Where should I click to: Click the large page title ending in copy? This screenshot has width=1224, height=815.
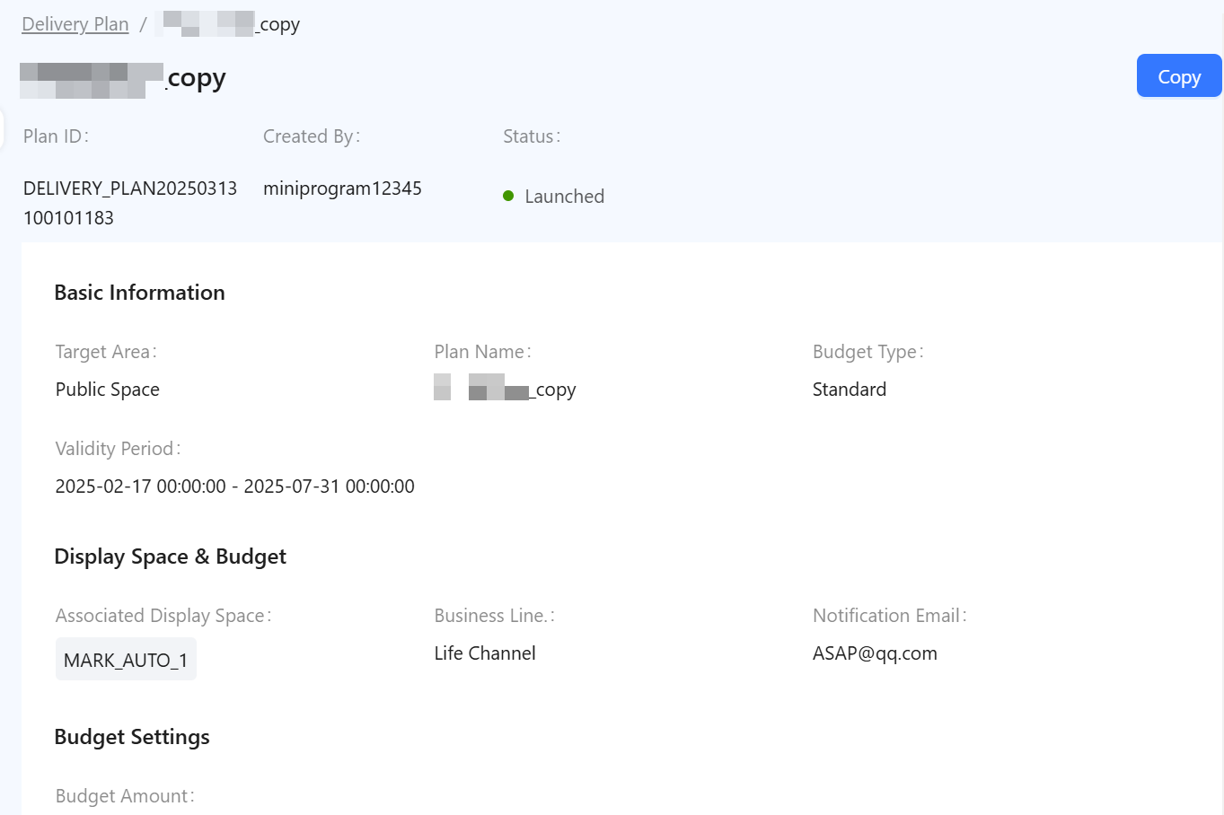123,79
